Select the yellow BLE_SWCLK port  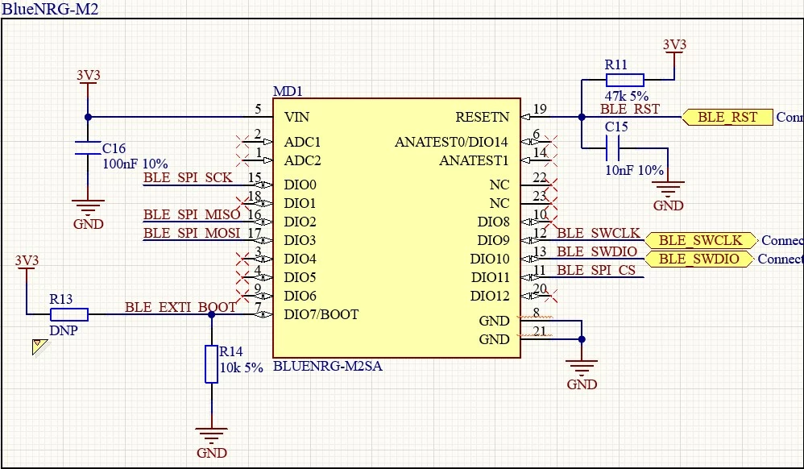click(700, 240)
